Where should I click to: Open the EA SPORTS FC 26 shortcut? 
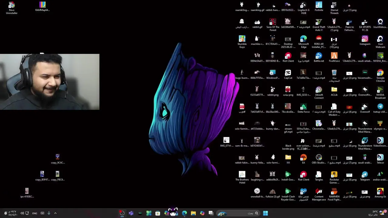(x=365, y=25)
